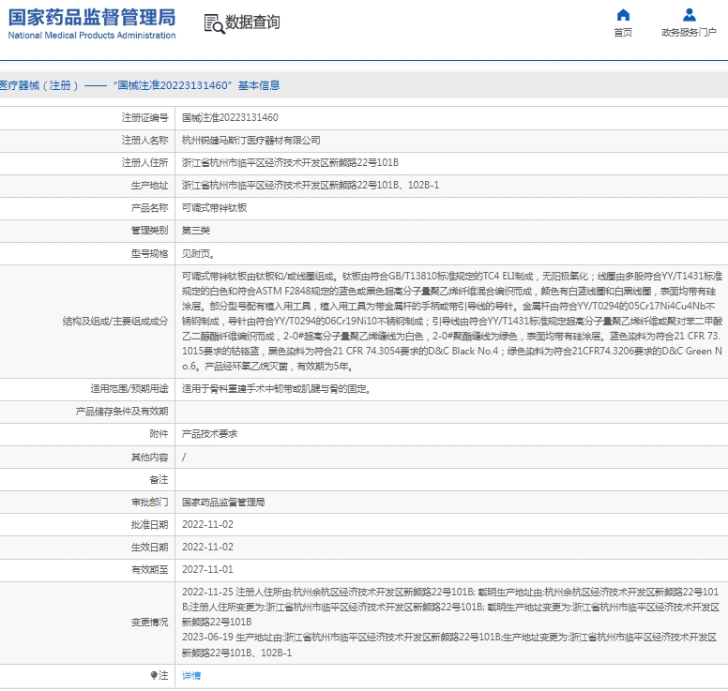Open the 详情 link

click(x=191, y=676)
